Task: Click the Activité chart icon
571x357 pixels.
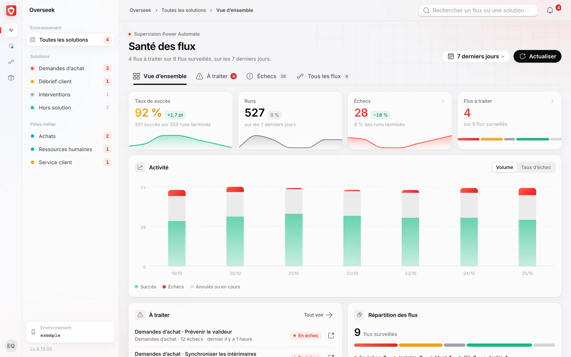Action: (x=140, y=167)
